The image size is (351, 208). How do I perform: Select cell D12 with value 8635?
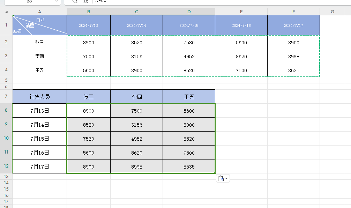tap(189, 166)
